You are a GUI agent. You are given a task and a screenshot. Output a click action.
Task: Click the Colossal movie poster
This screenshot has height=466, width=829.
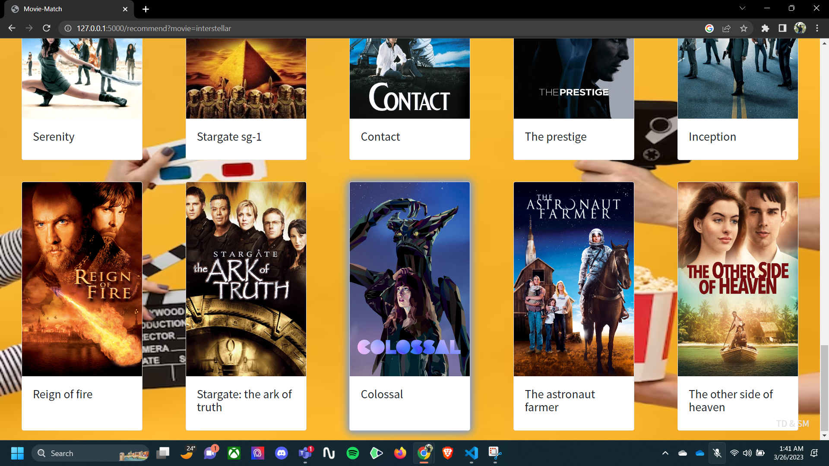[409, 279]
